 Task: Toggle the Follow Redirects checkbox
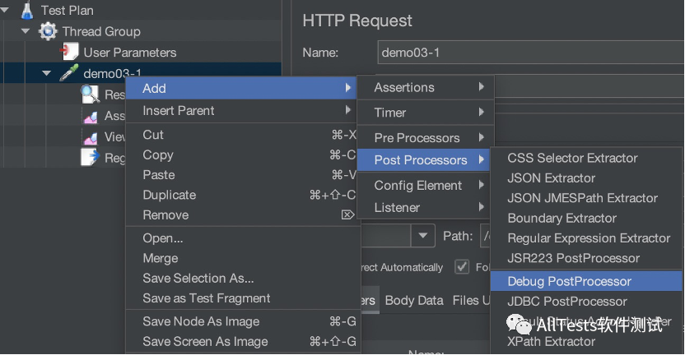pyautogui.click(x=462, y=267)
